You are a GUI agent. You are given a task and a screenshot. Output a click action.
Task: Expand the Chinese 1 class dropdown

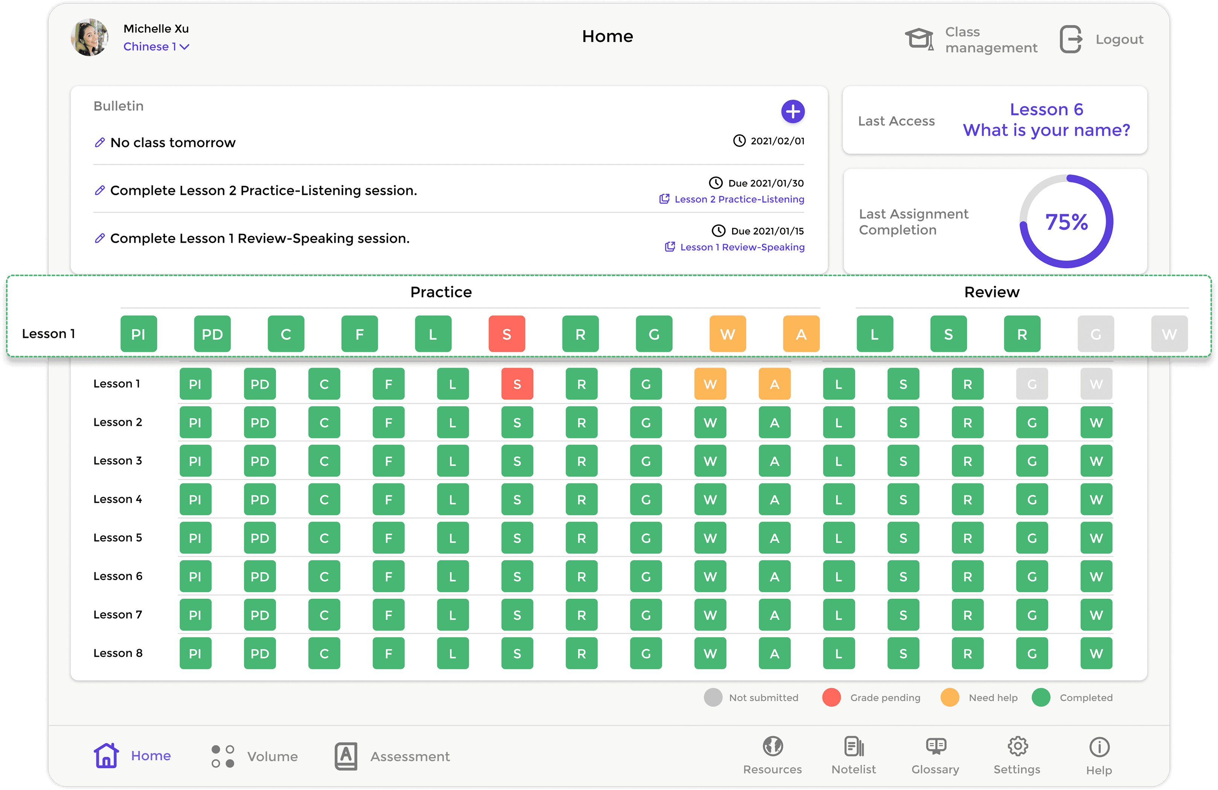156,47
